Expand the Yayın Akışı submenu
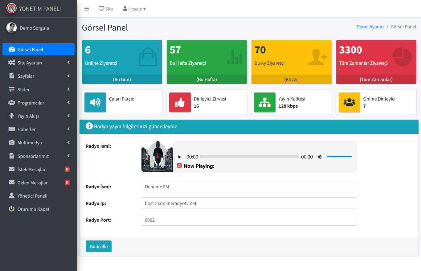The width and height of the screenshot is (421, 271). pos(39,116)
